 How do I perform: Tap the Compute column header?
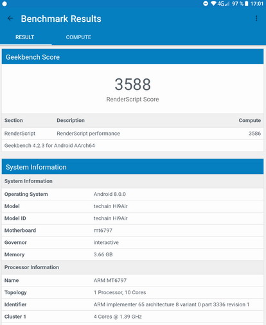[x=250, y=120]
